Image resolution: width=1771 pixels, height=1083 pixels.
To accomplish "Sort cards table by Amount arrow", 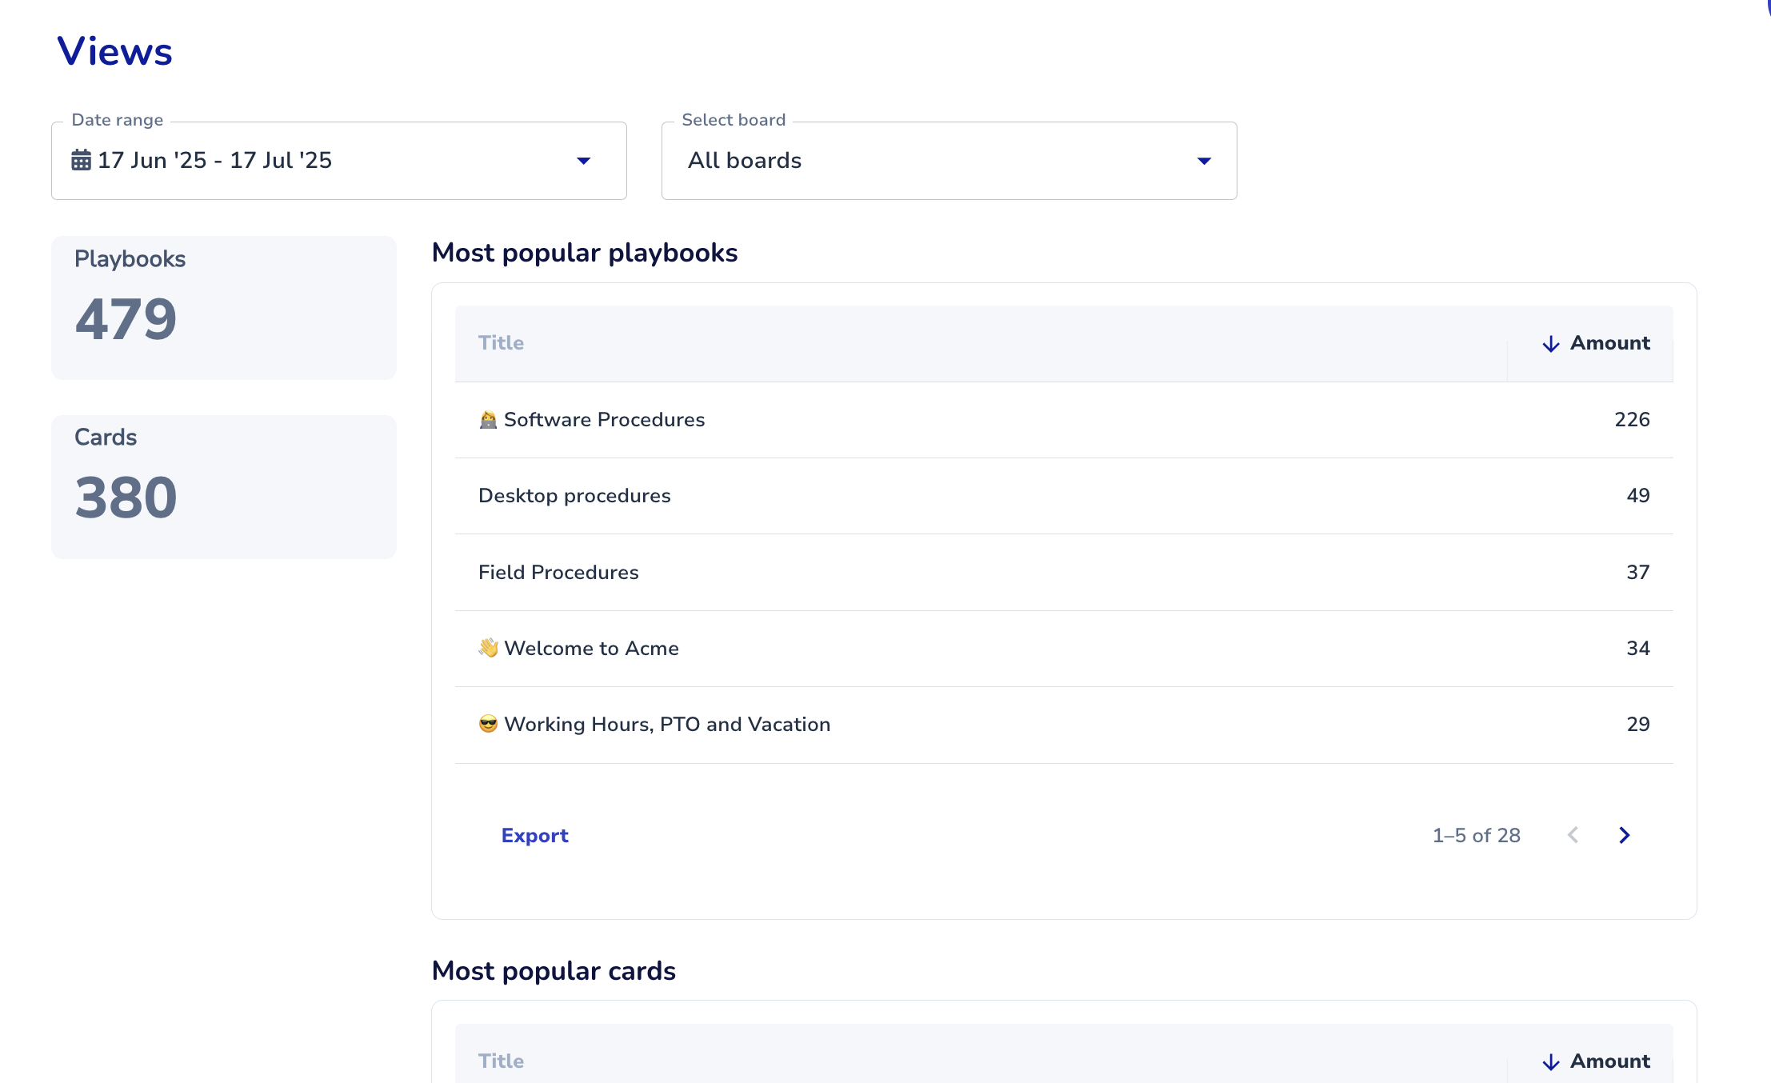I will (x=1550, y=1061).
